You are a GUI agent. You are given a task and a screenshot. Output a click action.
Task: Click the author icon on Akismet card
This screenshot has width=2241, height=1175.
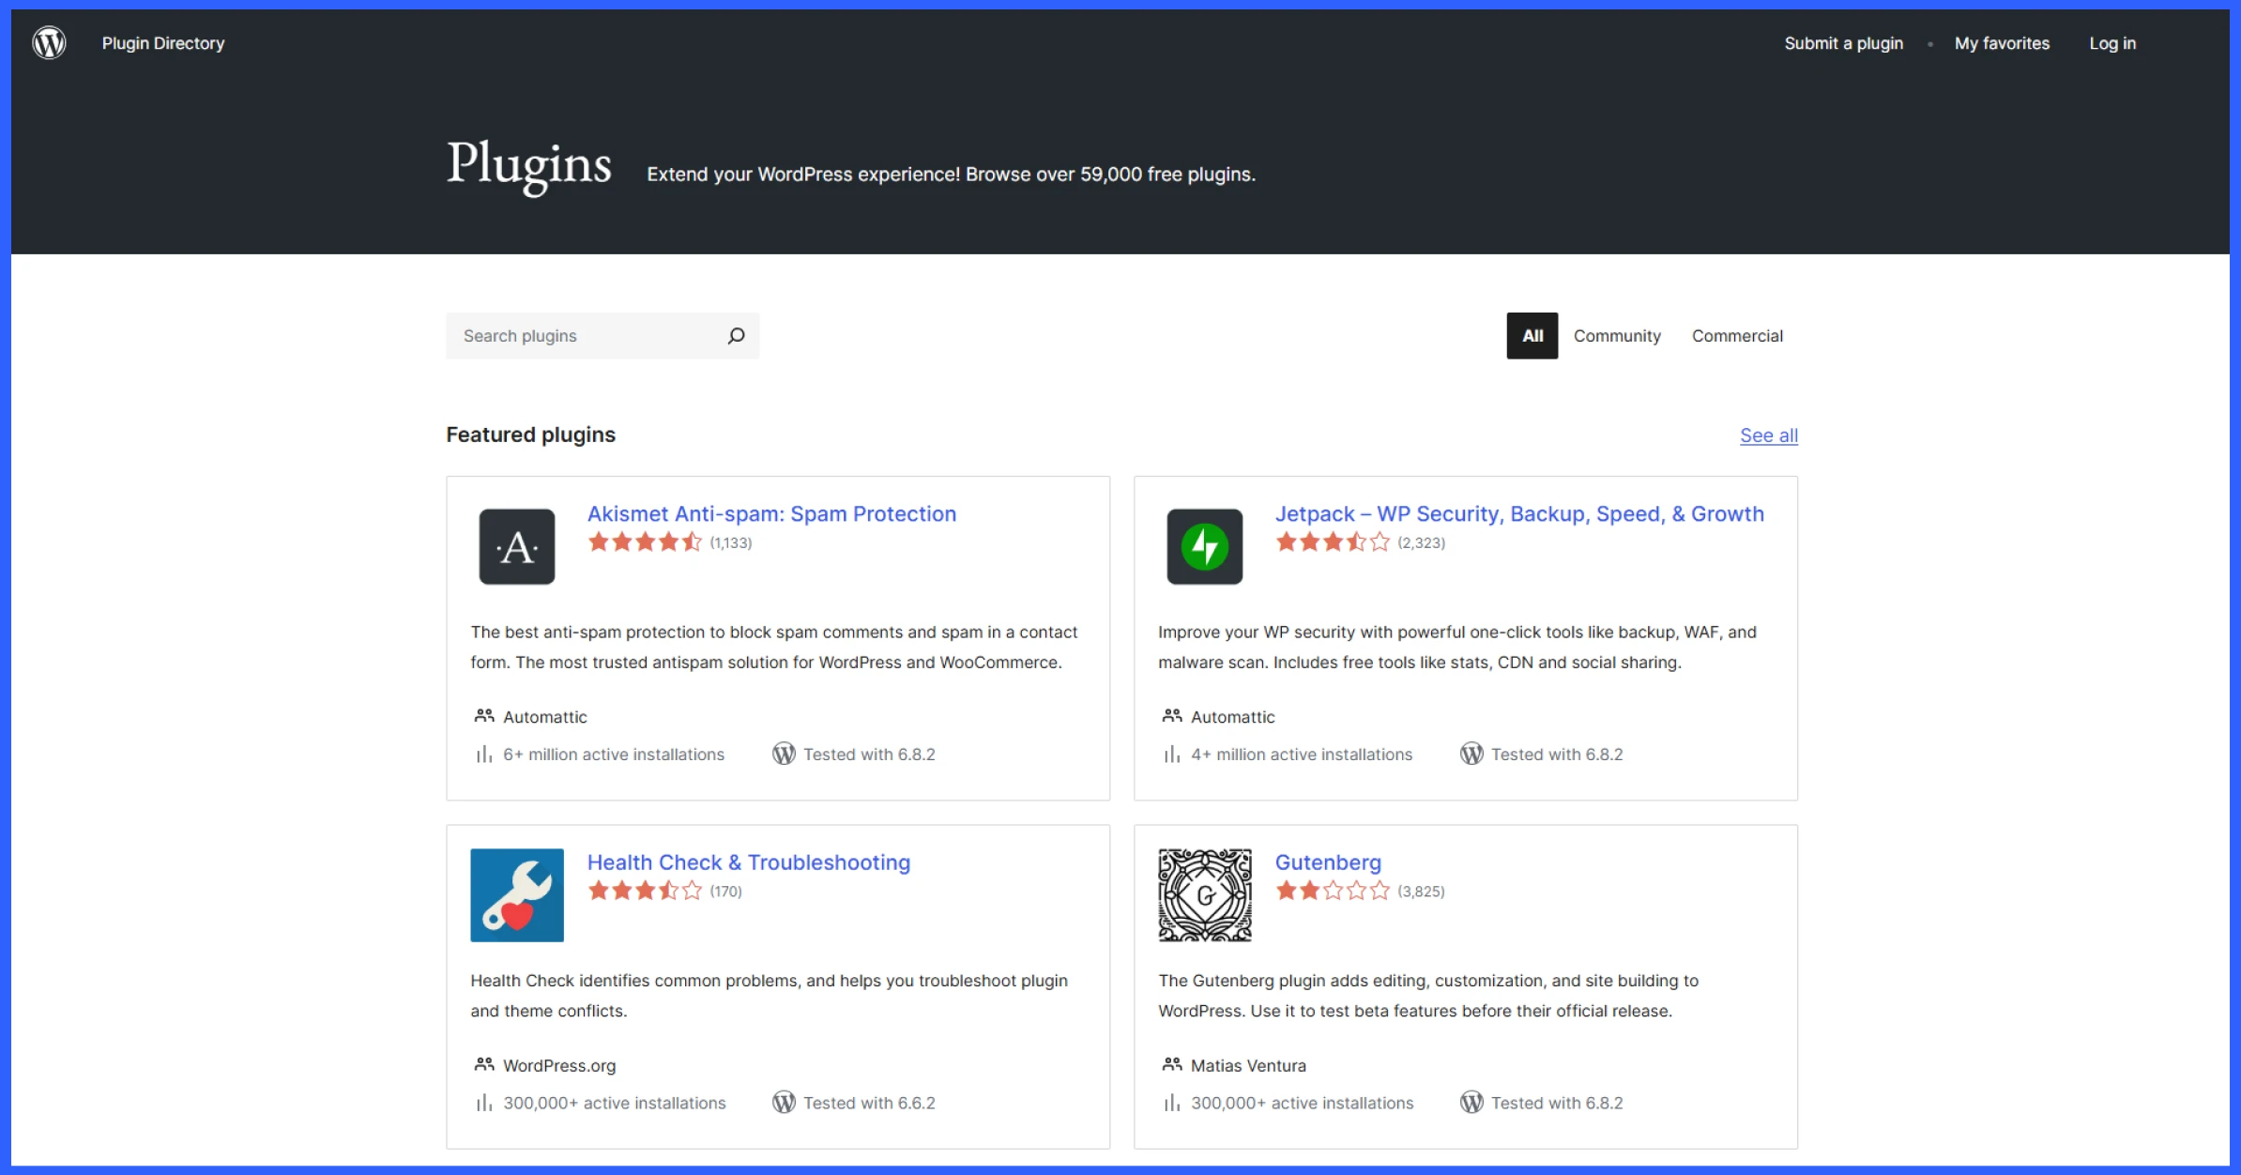484,716
